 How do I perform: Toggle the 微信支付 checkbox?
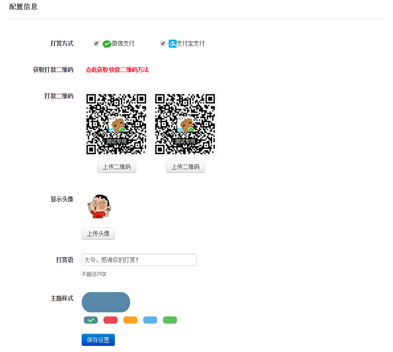pyautogui.click(x=96, y=43)
